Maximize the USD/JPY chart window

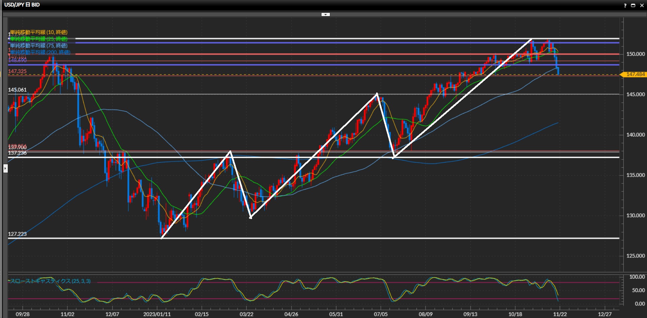click(x=633, y=5)
